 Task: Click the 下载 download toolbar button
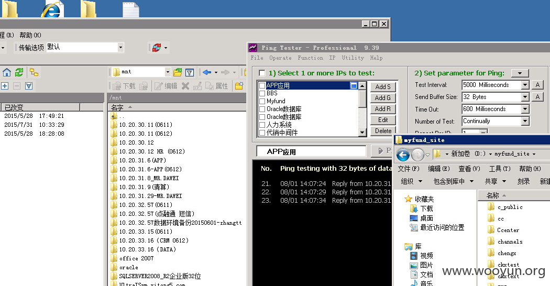coord(124,86)
